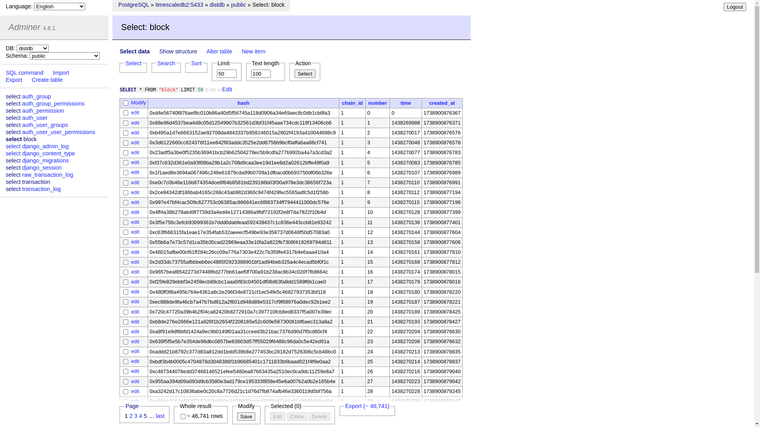The width and height of the screenshot is (760, 427).
Task: Enable the whole result checkbox for 46,741 rows
Action: pyautogui.click(x=182, y=416)
